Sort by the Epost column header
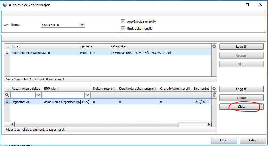Image resolution: width=268 pixels, height=146 pixels. coord(44,46)
